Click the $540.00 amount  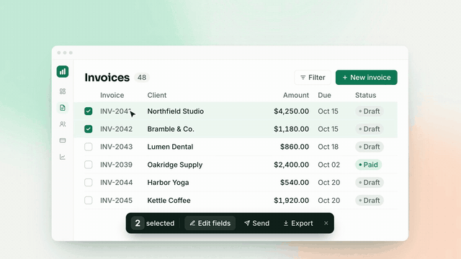coord(295,183)
